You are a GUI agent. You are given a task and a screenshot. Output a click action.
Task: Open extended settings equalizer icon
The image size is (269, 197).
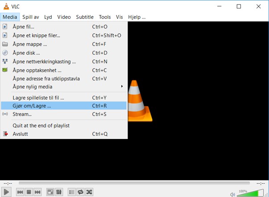click(59, 192)
